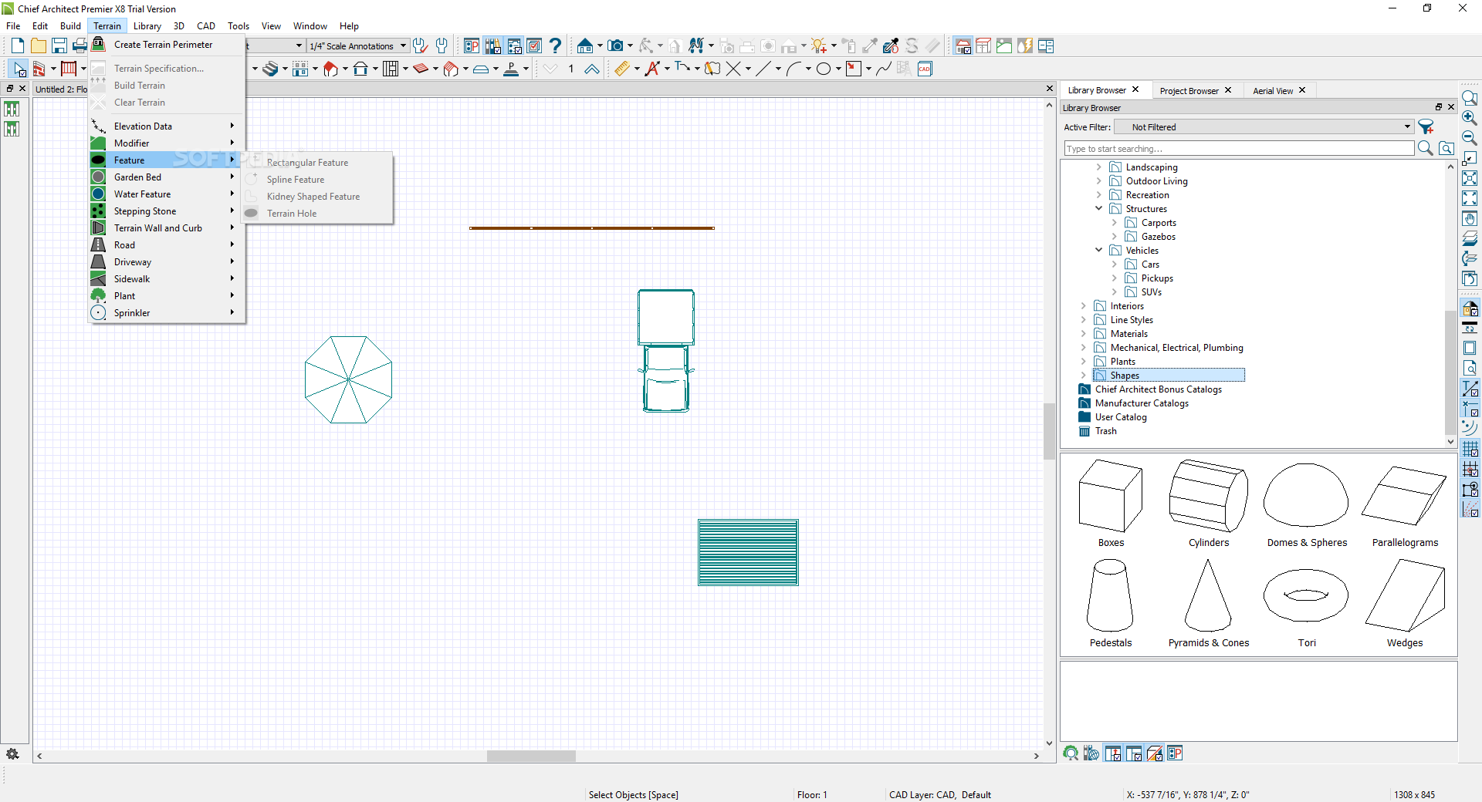
Task: Click the Print icon in toolbar
Action: (x=80, y=46)
